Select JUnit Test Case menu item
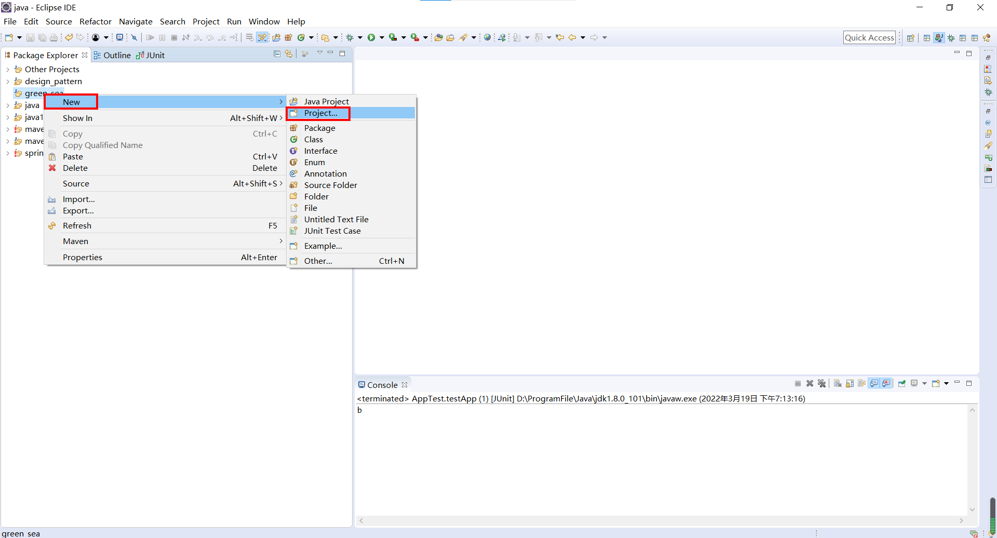 coord(351,231)
